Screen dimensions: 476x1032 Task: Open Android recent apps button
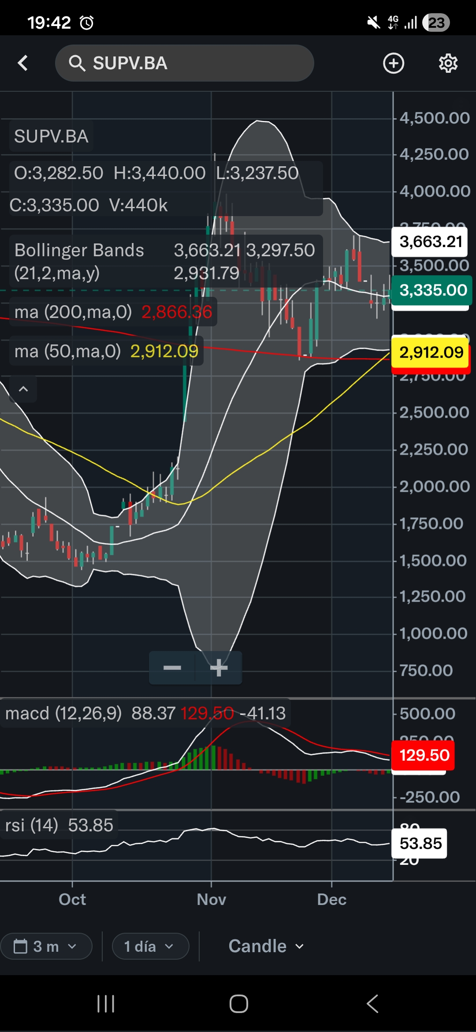click(106, 1004)
